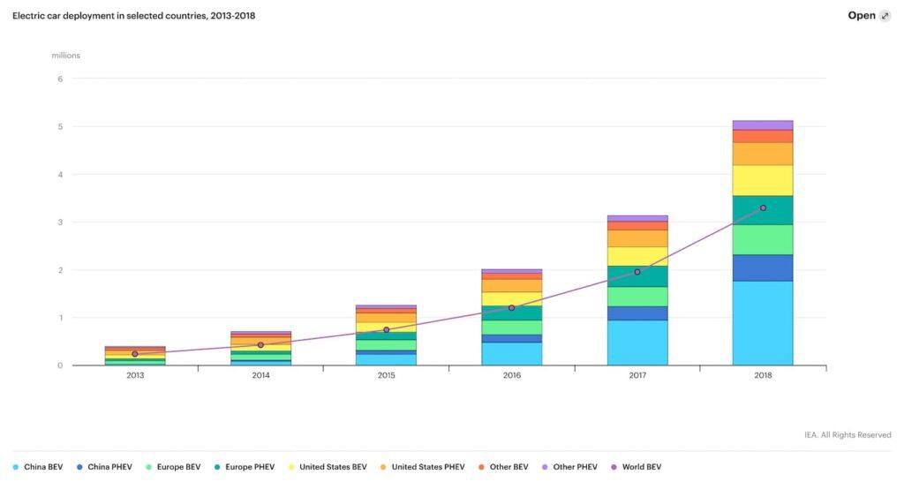
Task: Toggle China BEV legend series
Action: [44, 467]
